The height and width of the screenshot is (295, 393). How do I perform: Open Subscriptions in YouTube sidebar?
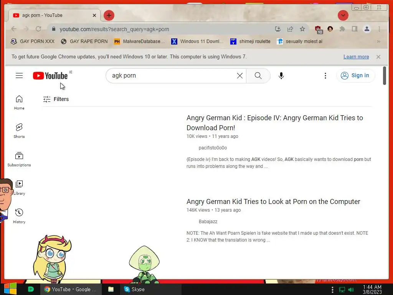point(19,159)
